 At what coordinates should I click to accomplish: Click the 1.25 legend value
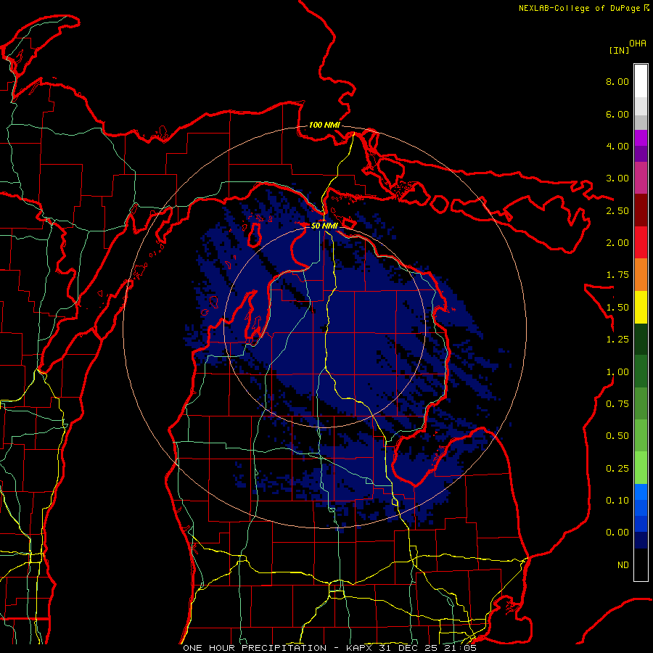tap(617, 340)
